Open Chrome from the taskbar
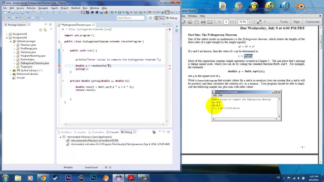This screenshot has height=182, width=324. coord(43,178)
